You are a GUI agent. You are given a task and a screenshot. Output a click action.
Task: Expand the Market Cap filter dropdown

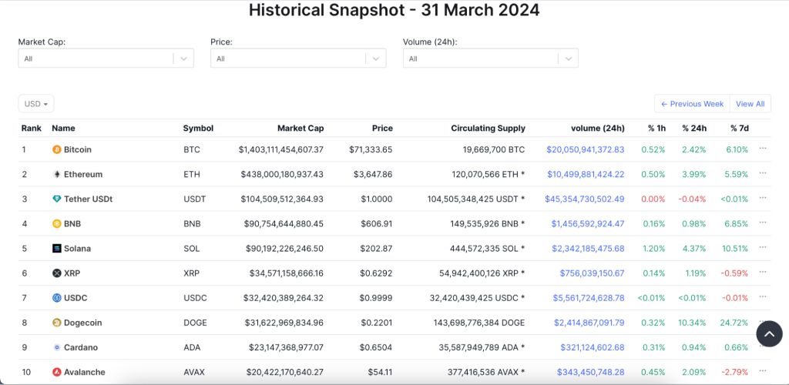[x=183, y=59]
